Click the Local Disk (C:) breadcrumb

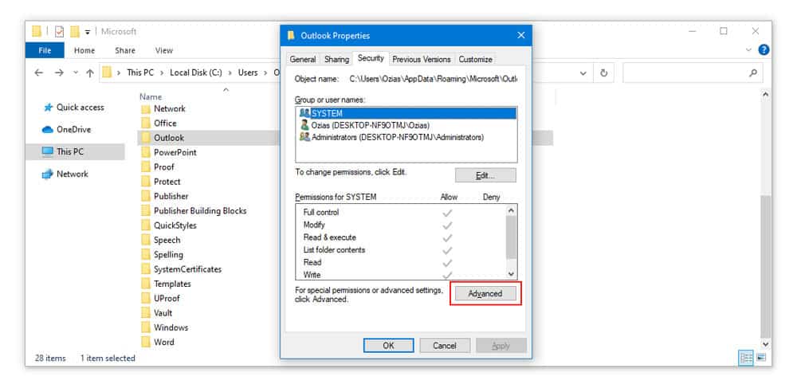[196, 73]
